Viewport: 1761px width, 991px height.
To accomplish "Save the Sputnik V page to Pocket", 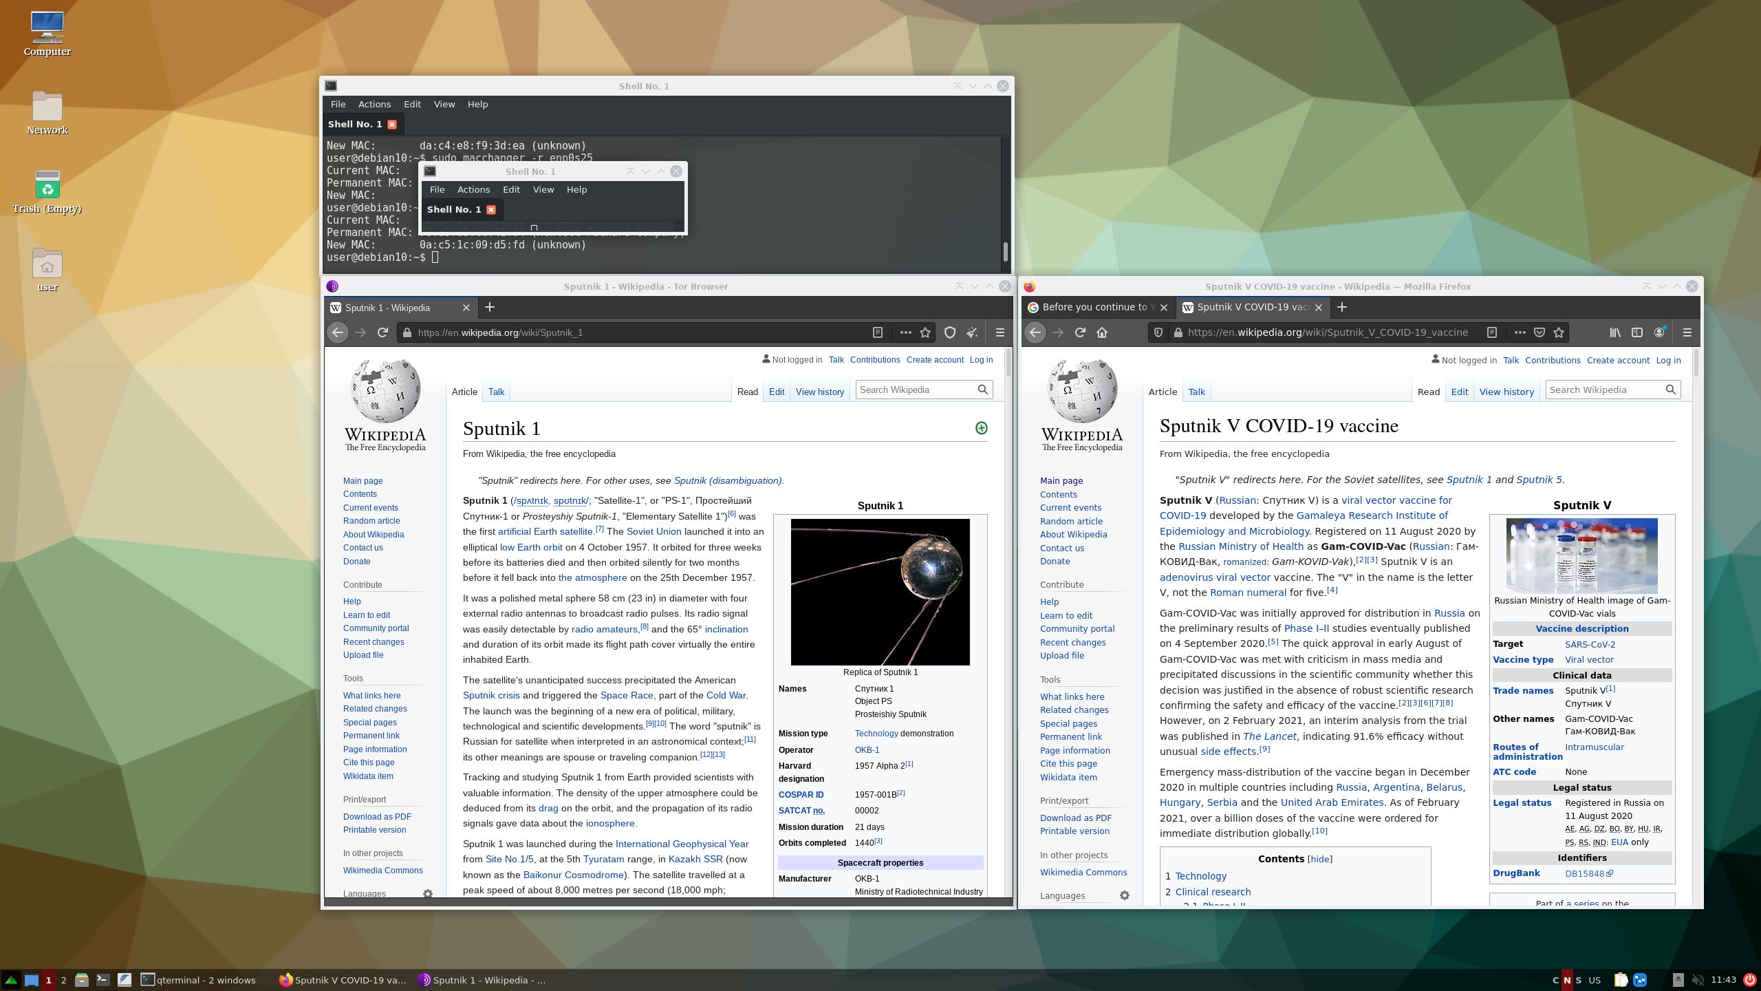I will (x=1539, y=332).
